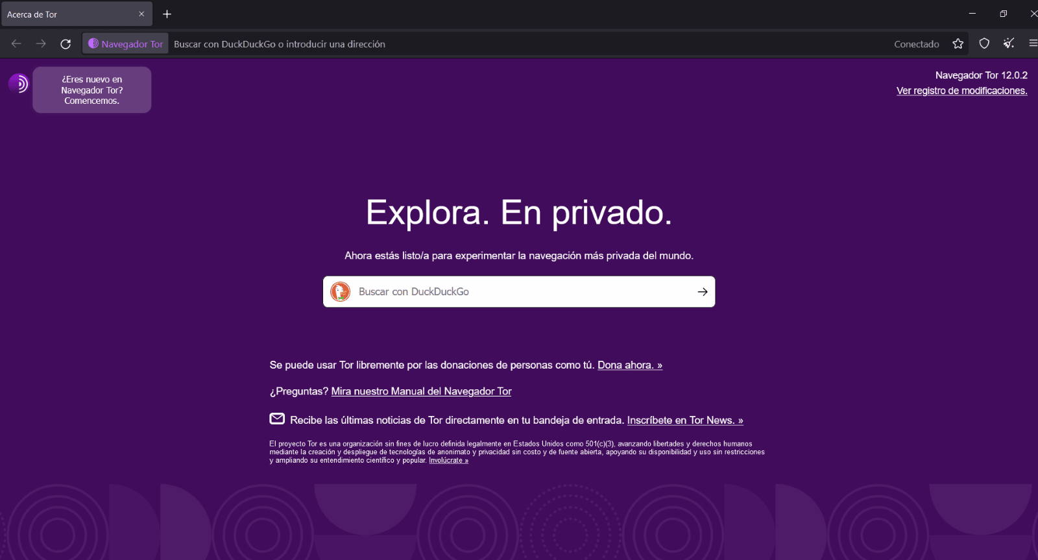Open the ¿Eres nuevo en Navegador Tor? onboarding bubble
Image resolution: width=1038 pixels, height=560 pixels.
click(91, 90)
